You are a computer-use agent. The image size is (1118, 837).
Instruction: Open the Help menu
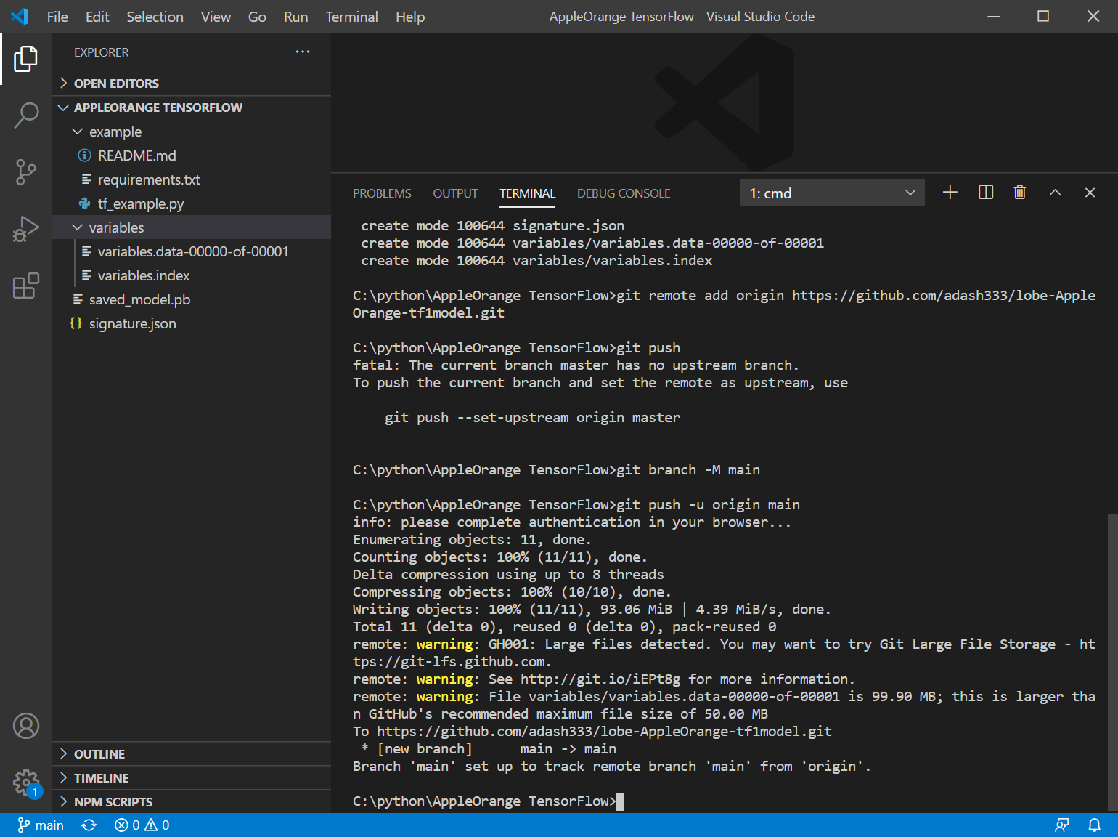[410, 17]
